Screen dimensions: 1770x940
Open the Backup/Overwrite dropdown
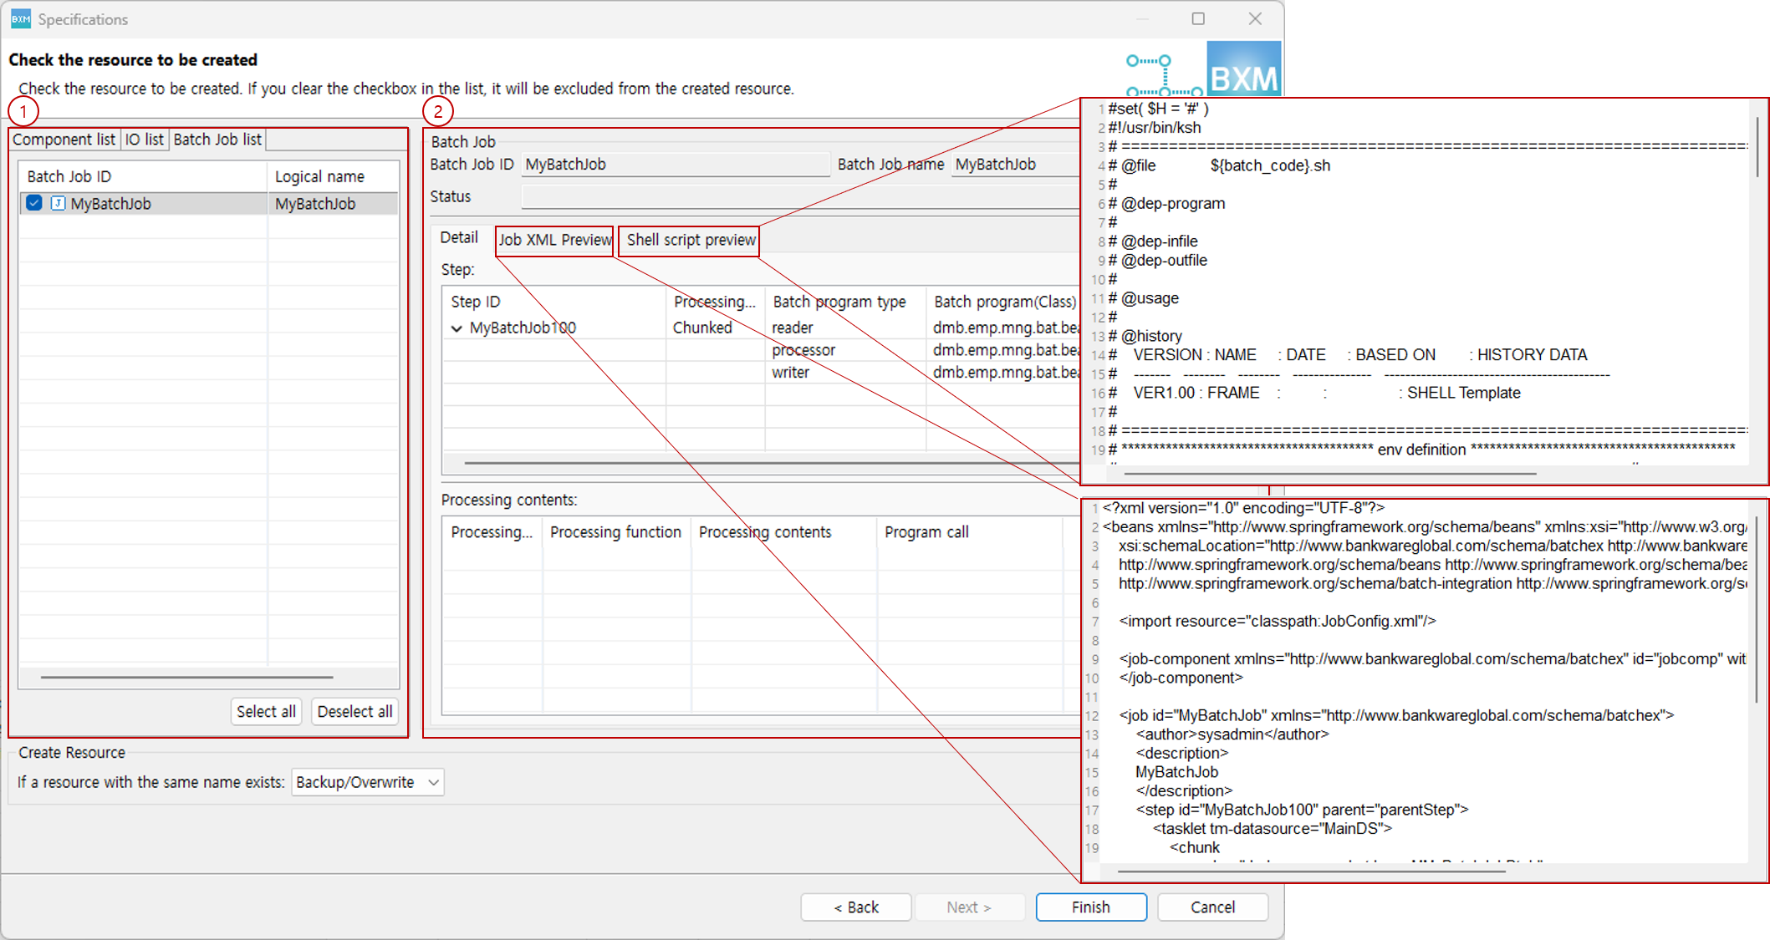pos(366,782)
